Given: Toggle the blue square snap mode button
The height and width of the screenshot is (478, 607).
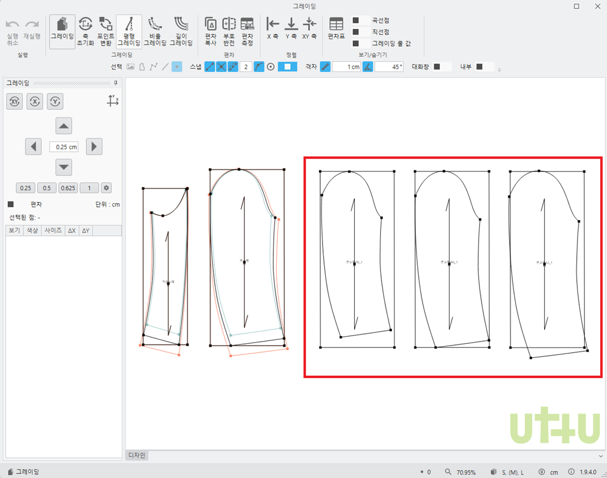Looking at the screenshot, I should [x=287, y=67].
